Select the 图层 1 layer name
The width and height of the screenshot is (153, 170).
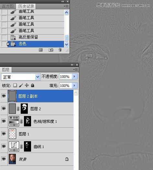(x=24, y=134)
